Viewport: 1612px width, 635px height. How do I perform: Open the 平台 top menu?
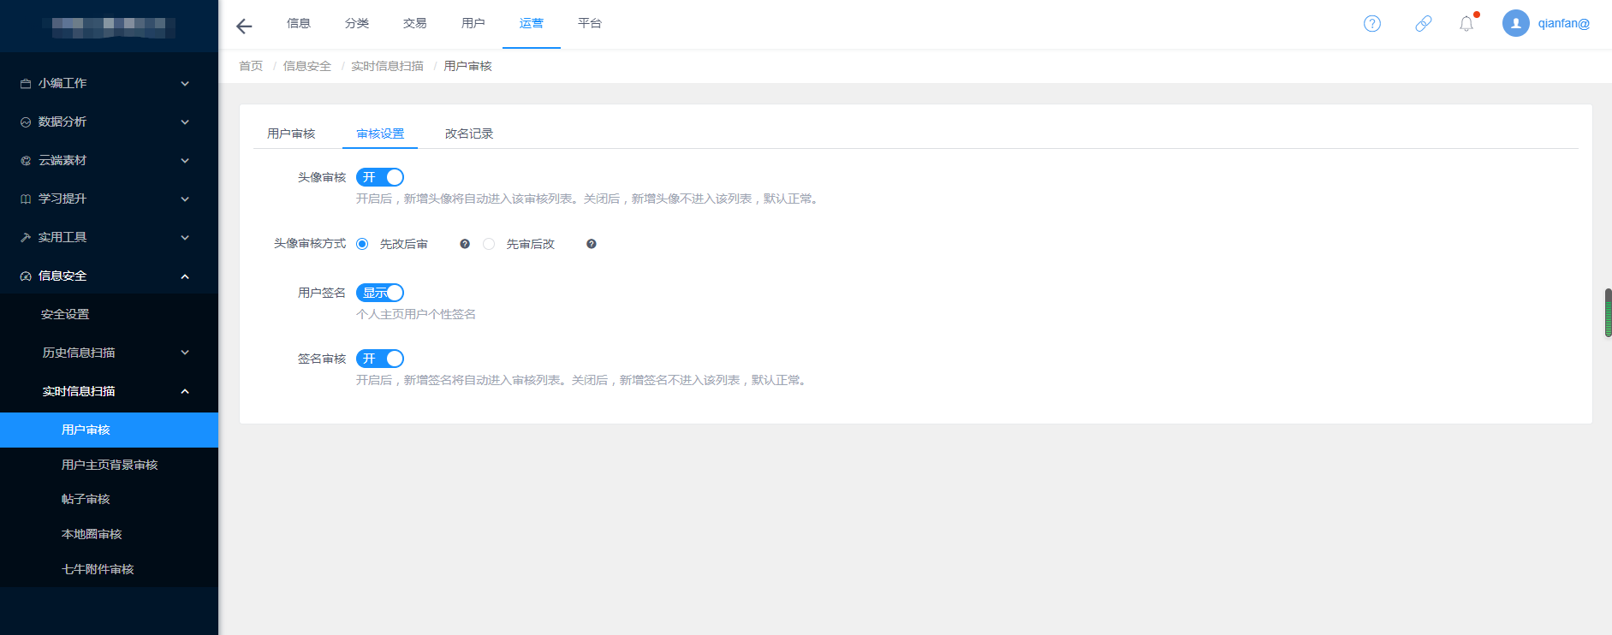pyautogui.click(x=590, y=23)
